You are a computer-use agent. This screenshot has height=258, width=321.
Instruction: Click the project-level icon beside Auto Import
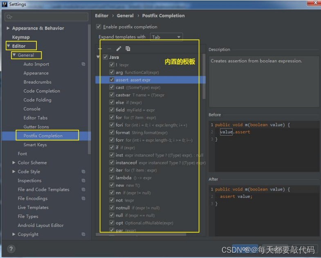pos(83,64)
